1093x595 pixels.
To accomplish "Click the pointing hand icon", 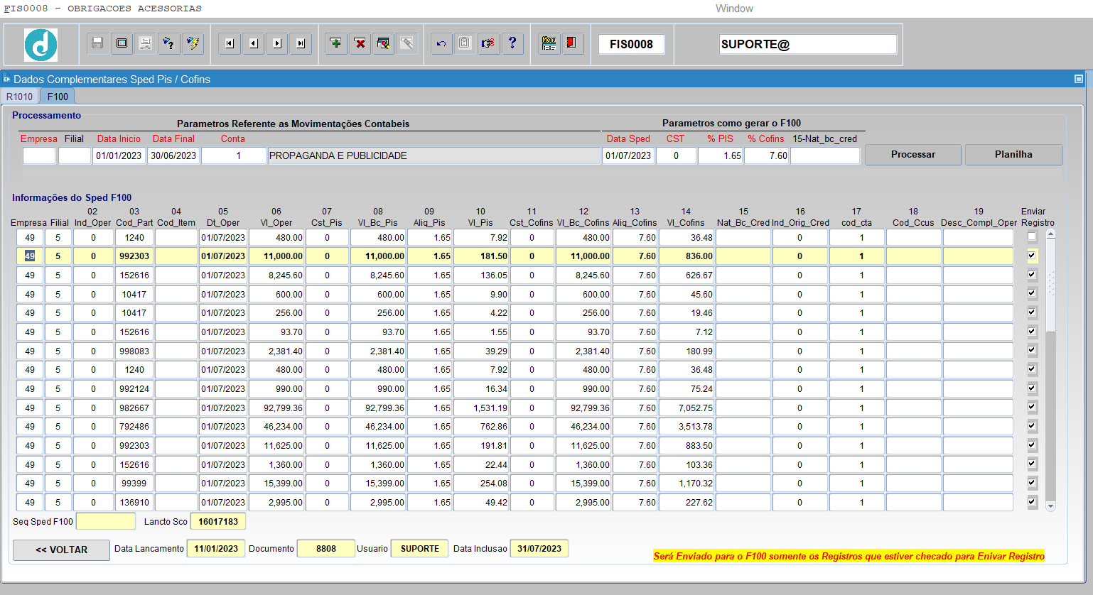I will coord(488,43).
